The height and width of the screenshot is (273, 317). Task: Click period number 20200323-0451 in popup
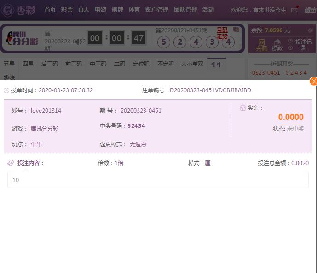pyautogui.click(x=141, y=111)
